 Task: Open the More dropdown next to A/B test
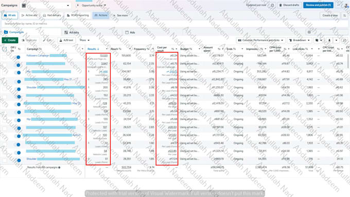84,40
